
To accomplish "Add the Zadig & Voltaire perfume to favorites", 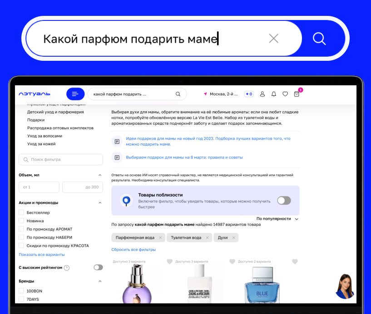I will pyautogui.click(x=232, y=261).
